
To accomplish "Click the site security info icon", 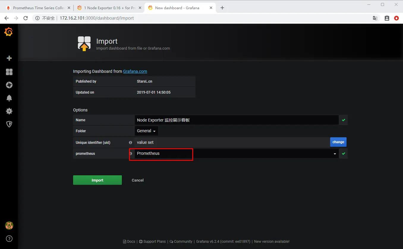I will (x=37, y=18).
